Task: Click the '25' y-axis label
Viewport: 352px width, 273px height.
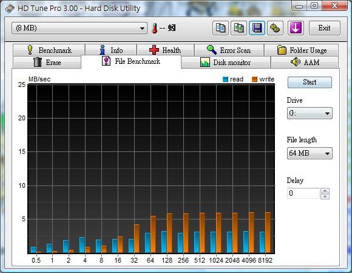Action: coord(22,85)
